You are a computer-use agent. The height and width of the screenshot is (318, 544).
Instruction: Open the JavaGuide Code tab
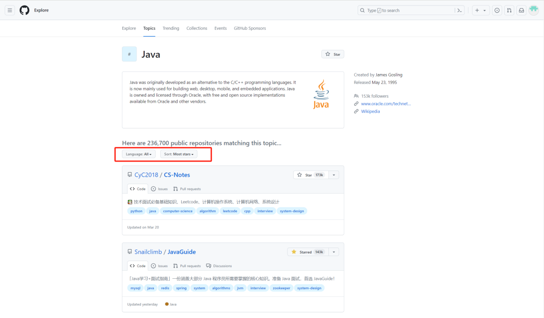[x=138, y=266]
